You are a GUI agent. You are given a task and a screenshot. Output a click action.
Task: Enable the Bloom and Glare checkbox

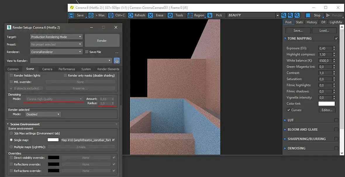click(336, 129)
